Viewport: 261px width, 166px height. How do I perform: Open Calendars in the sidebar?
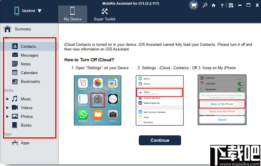point(29,73)
